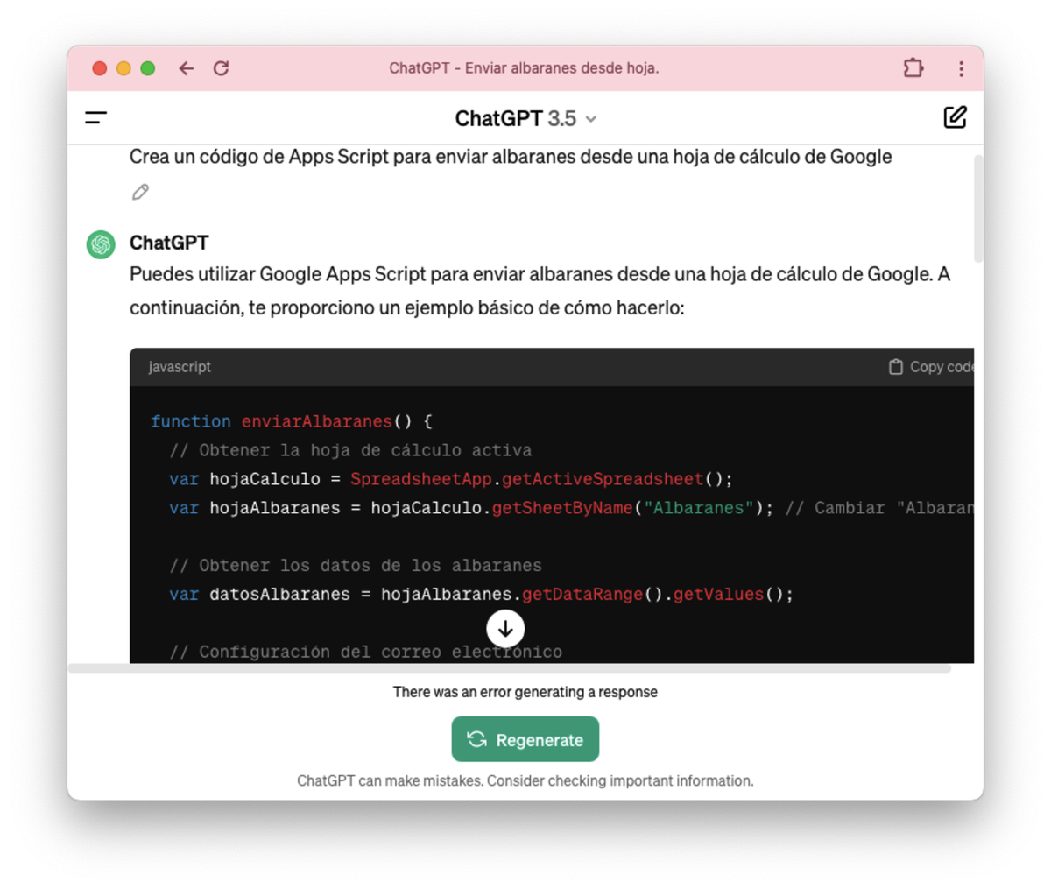Click the Copy code icon

[x=894, y=367]
